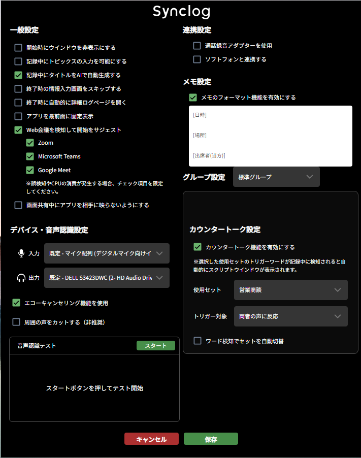This screenshot has height=458, width=361.
Task: Enable always-on-top app display checkbox
Action: [18, 116]
